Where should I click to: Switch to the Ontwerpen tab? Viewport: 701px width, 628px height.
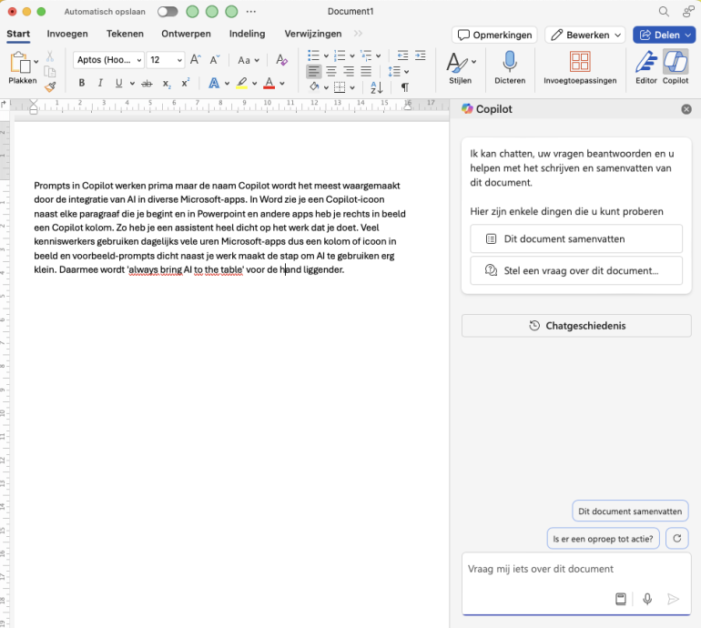[x=186, y=34]
